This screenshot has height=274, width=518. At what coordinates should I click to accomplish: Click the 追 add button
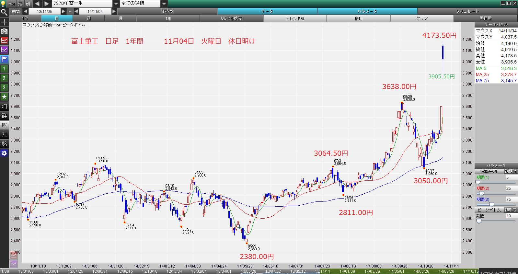(x=20, y=4)
